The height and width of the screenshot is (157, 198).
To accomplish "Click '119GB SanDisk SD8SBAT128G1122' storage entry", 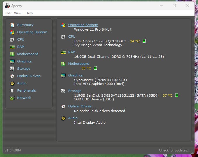I will pyautogui.click(x=116, y=95).
